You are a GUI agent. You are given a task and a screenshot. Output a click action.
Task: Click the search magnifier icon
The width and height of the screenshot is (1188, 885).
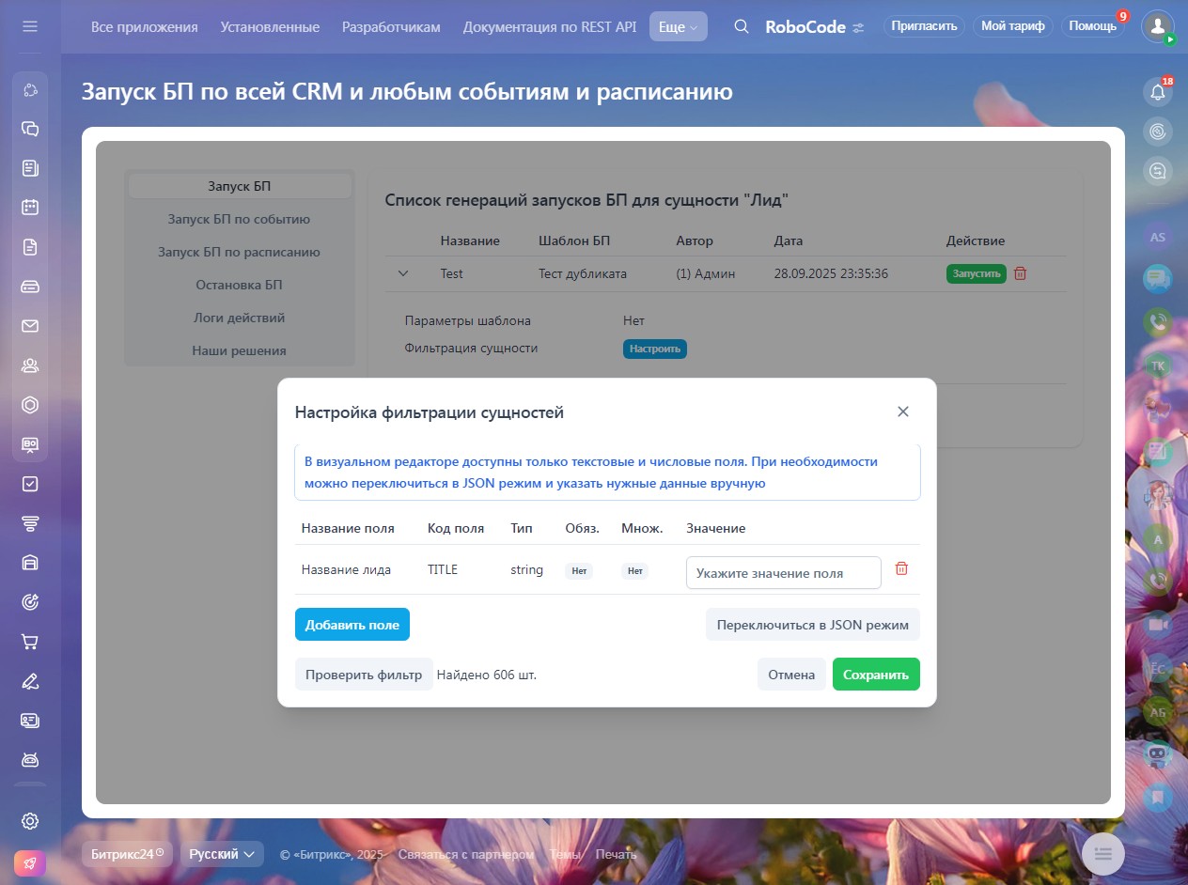click(742, 27)
